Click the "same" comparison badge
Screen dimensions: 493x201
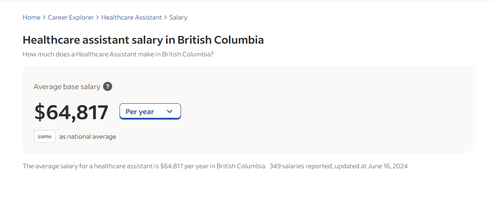point(45,136)
